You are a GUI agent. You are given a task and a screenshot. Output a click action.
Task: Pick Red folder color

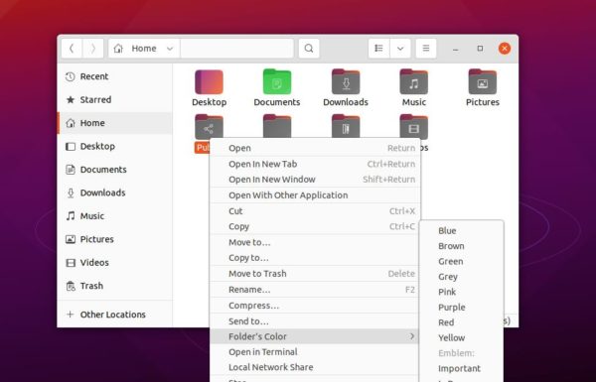pyautogui.click(x=462, y=322)
